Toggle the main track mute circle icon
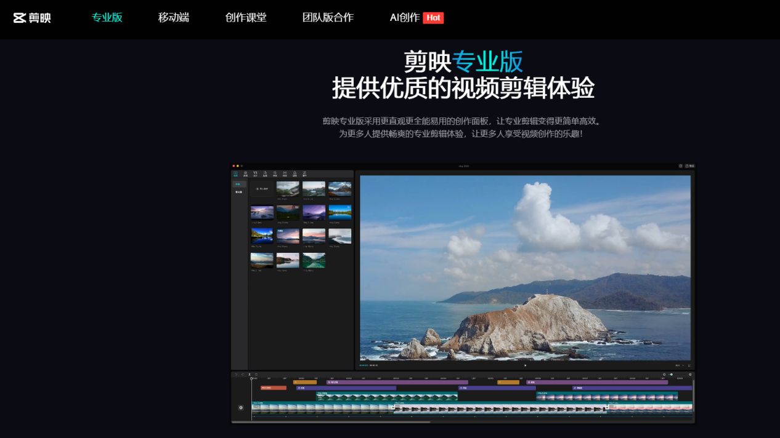 pos(241,408)
